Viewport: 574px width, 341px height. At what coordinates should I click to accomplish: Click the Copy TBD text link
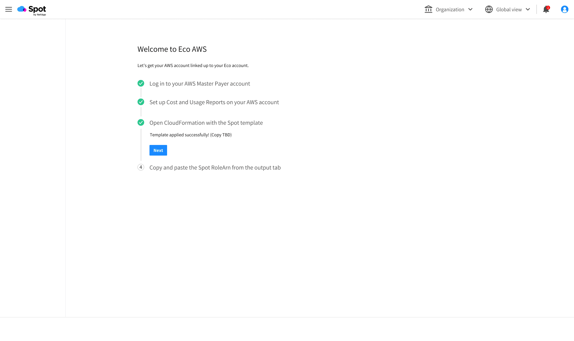tap(221, 135)
